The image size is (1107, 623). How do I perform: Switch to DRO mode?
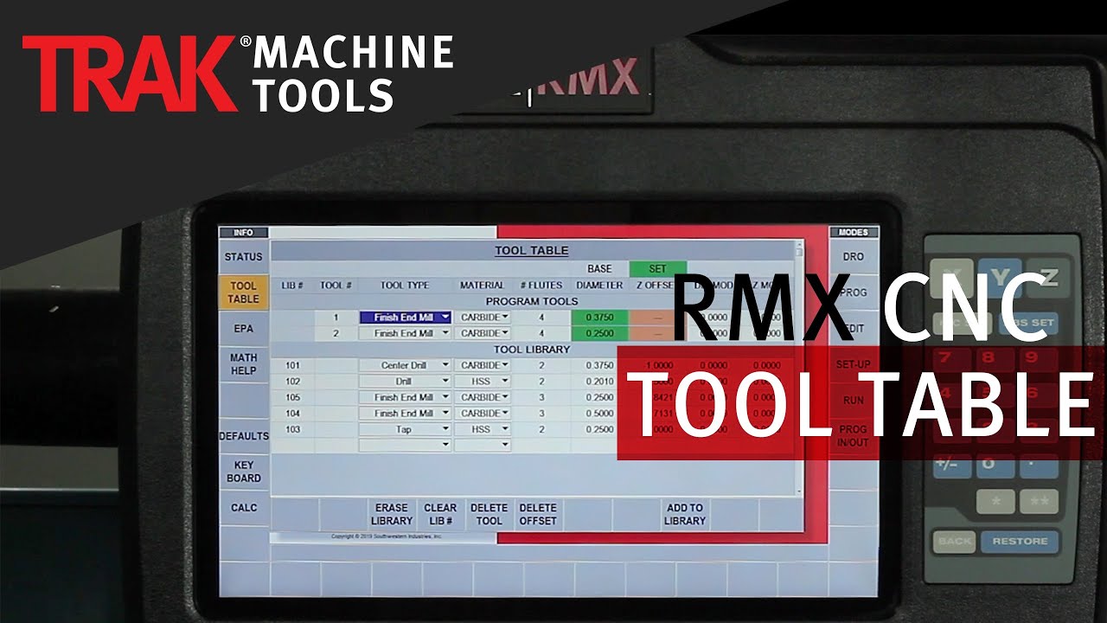point(853,257)
